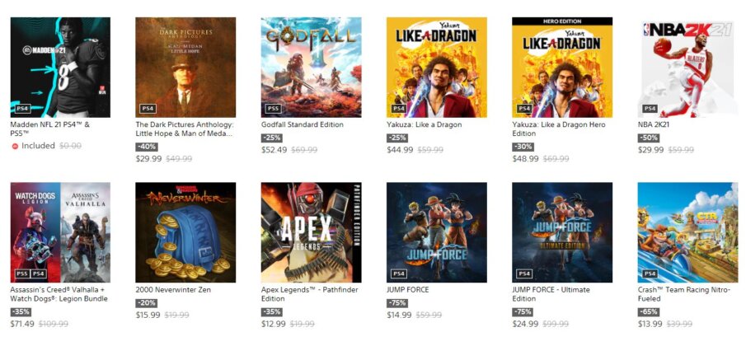Click the PS5 badge on Valhalla bundle cover
Viewport: 746px width, 346px height.
(x=22, y=274)
